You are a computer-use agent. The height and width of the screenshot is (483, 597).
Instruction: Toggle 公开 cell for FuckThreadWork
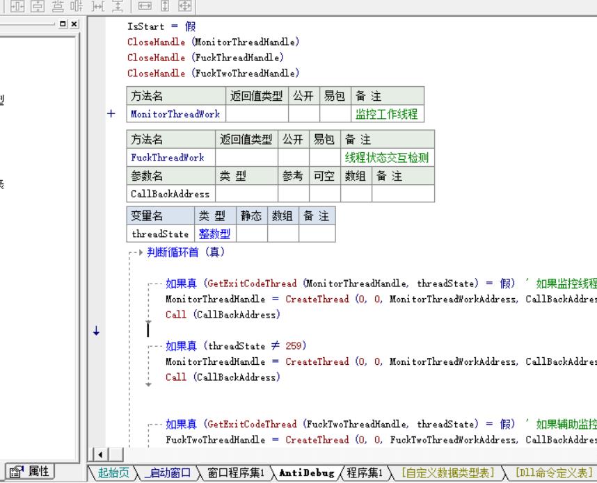coord(294,157)
